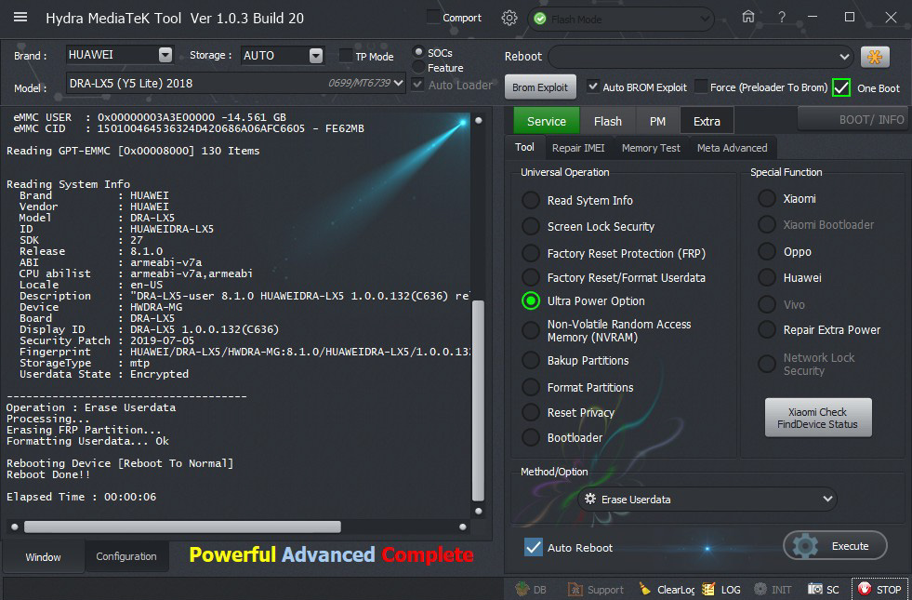This screenshot has height=600, width=912.
Task: Switch to the Flash tab
Action: [x=608, y=121]
